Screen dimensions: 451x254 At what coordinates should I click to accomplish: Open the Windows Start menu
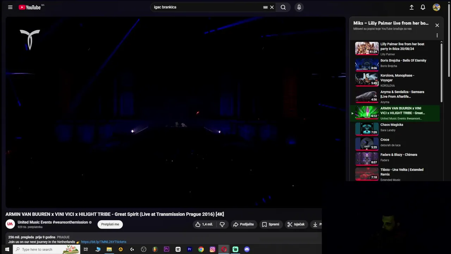7,249
